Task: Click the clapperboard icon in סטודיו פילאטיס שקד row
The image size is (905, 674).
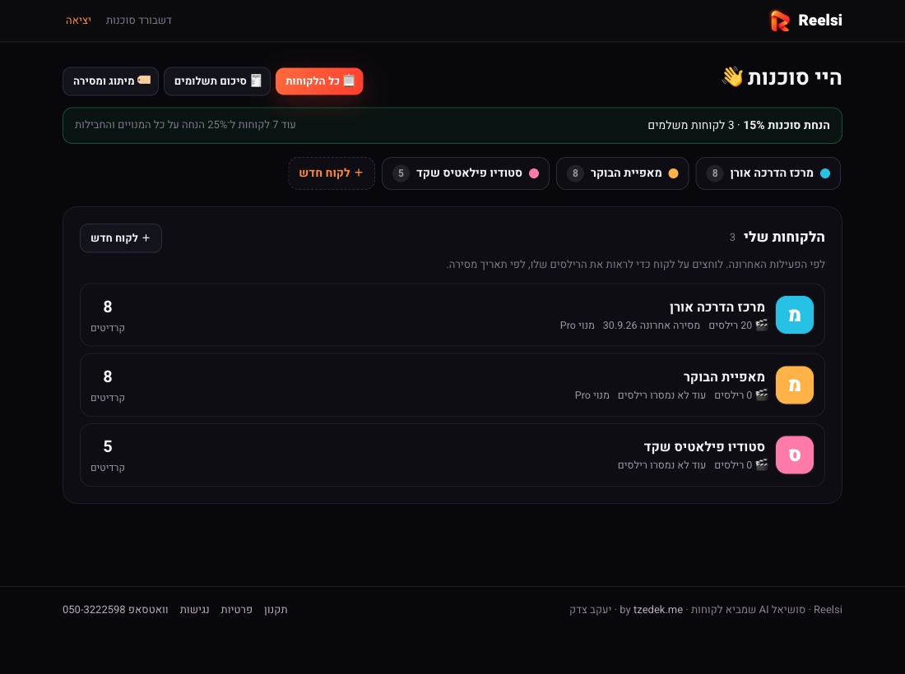Action: [x=762, y=464]
